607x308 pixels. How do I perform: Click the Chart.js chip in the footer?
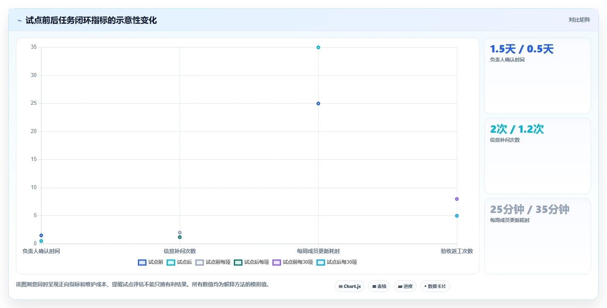pyautogui.click(x=349, y=286)
